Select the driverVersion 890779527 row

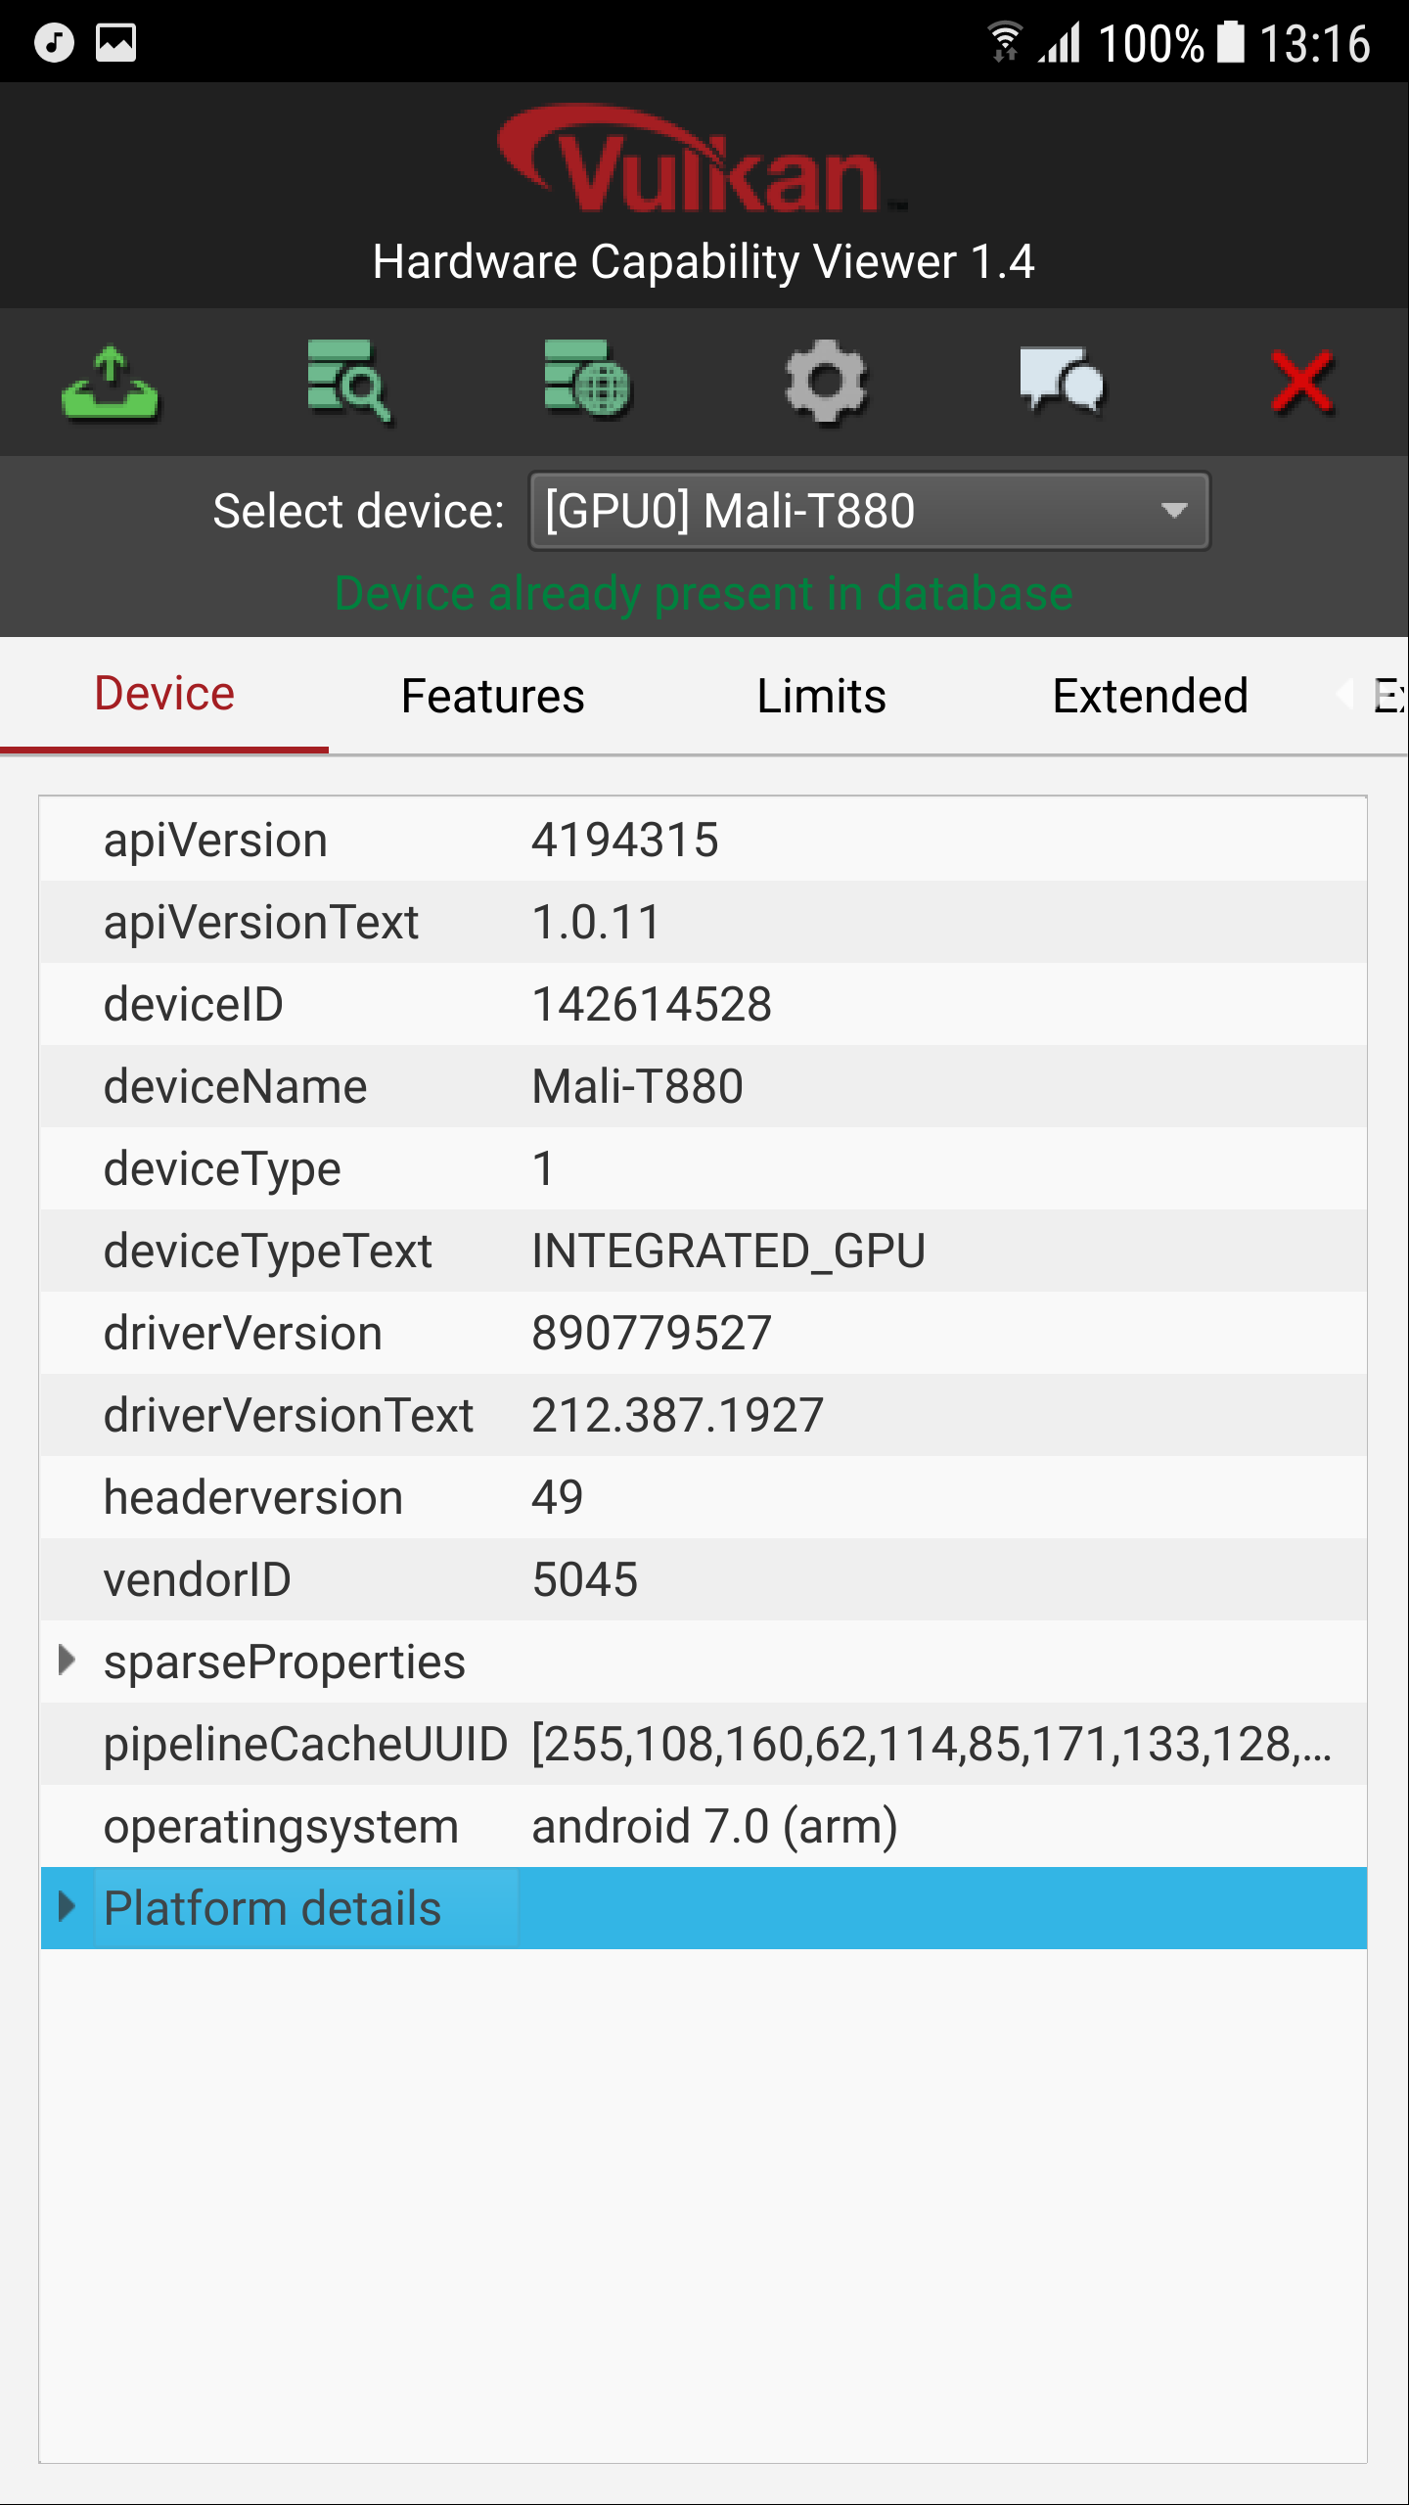(x=704, y=1334)
